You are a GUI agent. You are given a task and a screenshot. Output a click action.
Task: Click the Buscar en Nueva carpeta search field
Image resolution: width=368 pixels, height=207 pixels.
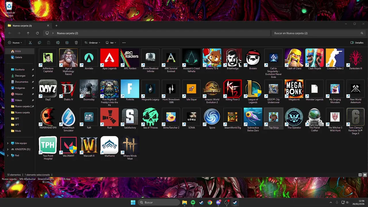(x=319, y=33)
